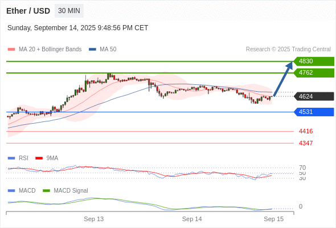Click the blue upward forecast arrow
The width and height of the screenshot is (336, 228).
pos(283,79)
